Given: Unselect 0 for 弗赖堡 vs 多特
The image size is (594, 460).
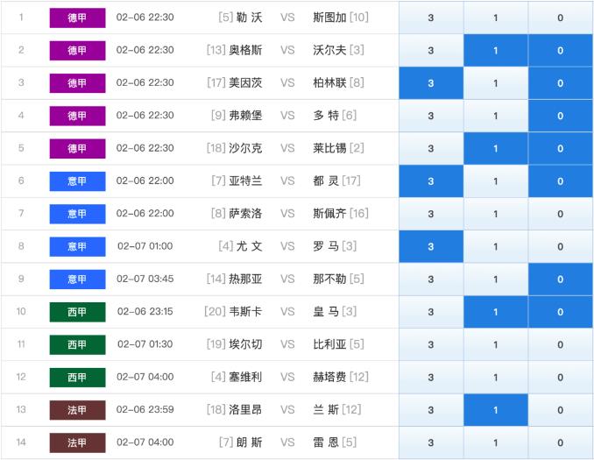Looking at the screenshot, I should [x=561, y=116].
